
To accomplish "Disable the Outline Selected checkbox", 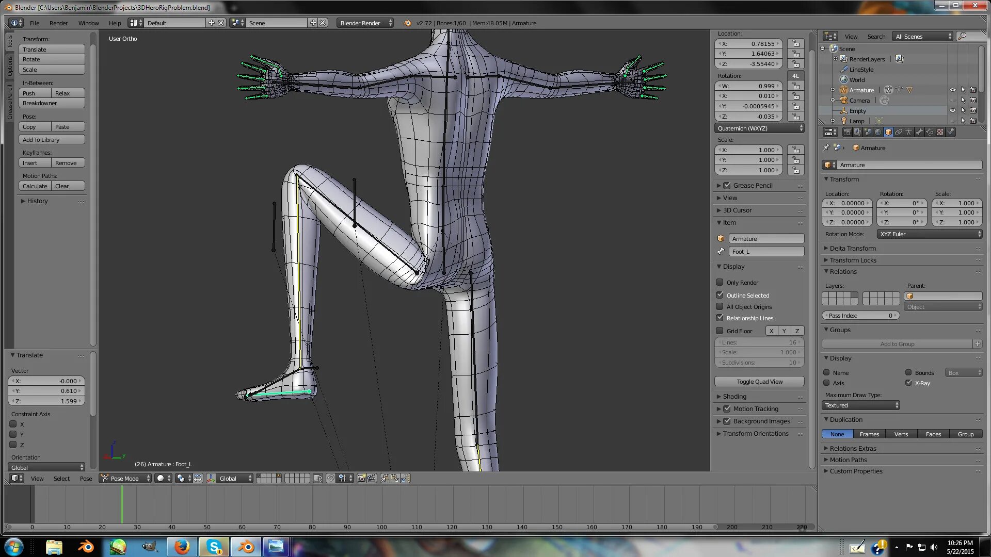I will coord(720,295).
